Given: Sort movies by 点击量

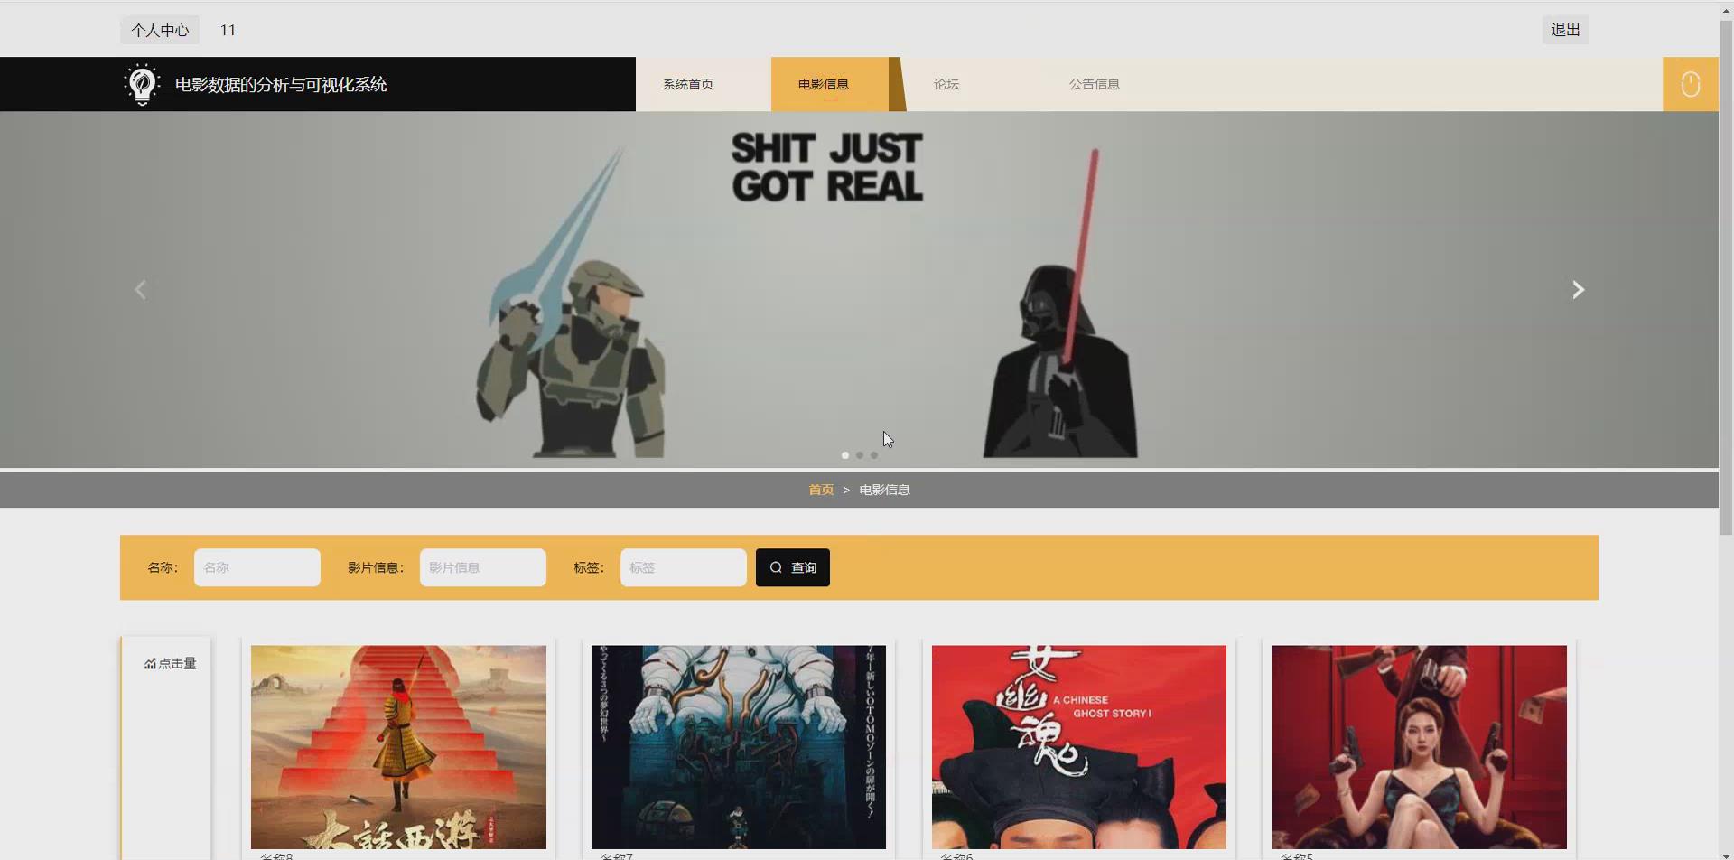Looking at the screenshot, I should click(170, 664).
